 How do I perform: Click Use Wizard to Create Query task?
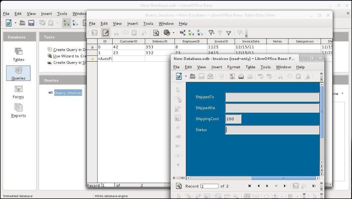[x=67, y=56]
